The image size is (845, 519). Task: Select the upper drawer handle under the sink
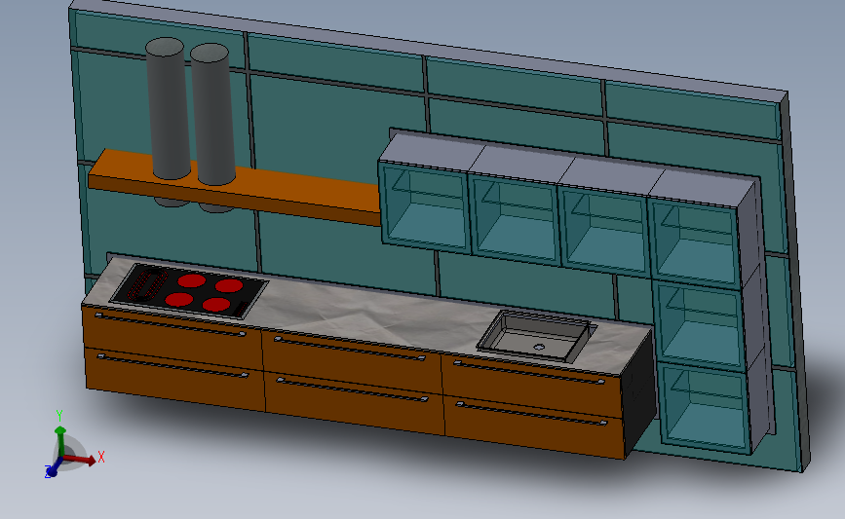tap(528, 373)
